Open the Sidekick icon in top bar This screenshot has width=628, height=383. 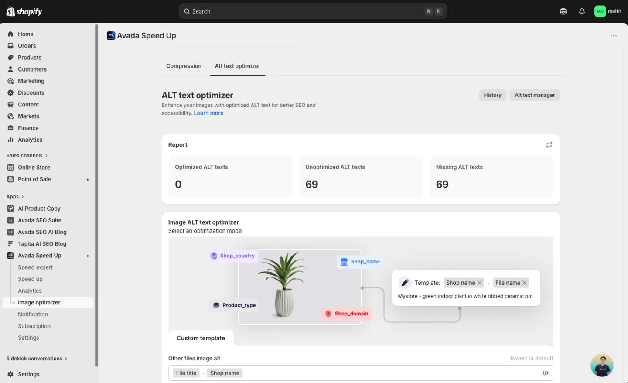[563, 11]
